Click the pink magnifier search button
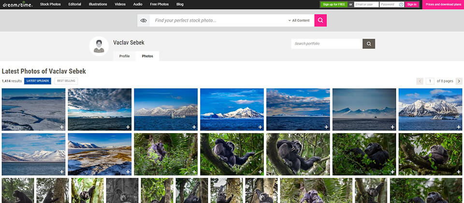The image size is (464, 203). pyautogui.click(x=320, y=20)
